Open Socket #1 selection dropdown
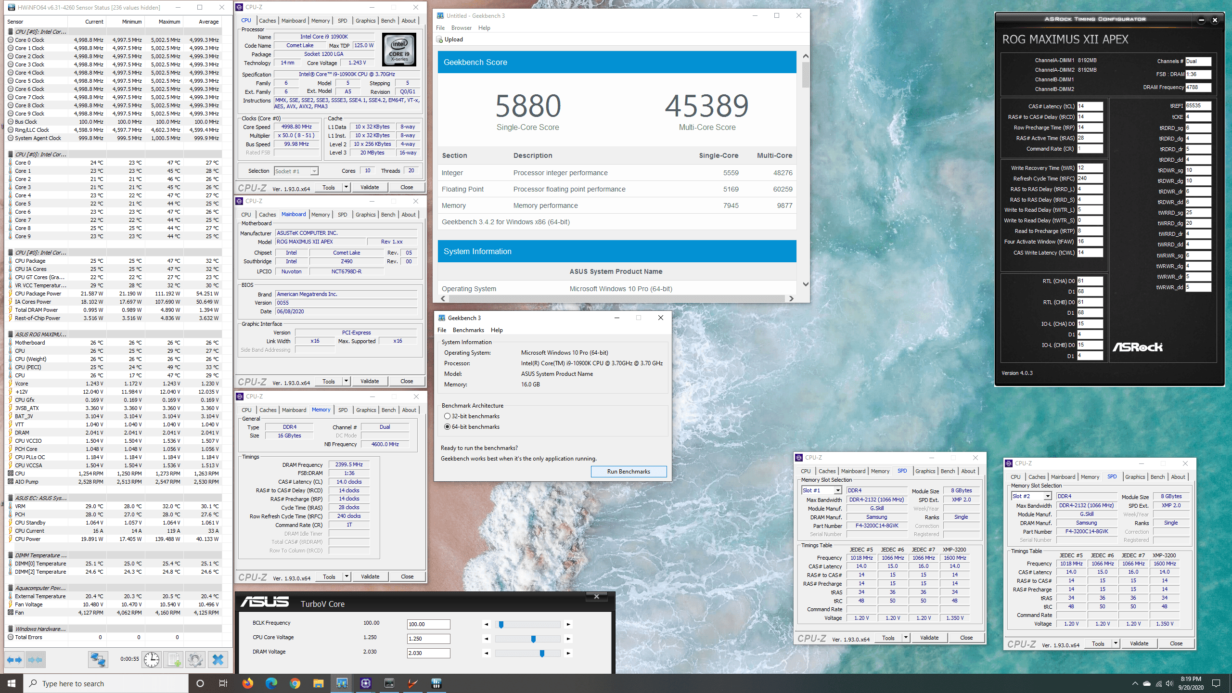This screenshot has width=1232, height=693. click(x=314, y=171)
